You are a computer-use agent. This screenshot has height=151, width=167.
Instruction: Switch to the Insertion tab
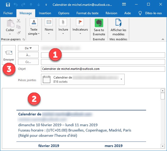(x=45, y=13)
